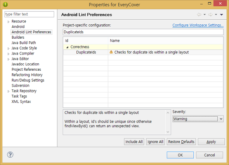Click Restore Defaults button

click(181, 142)
